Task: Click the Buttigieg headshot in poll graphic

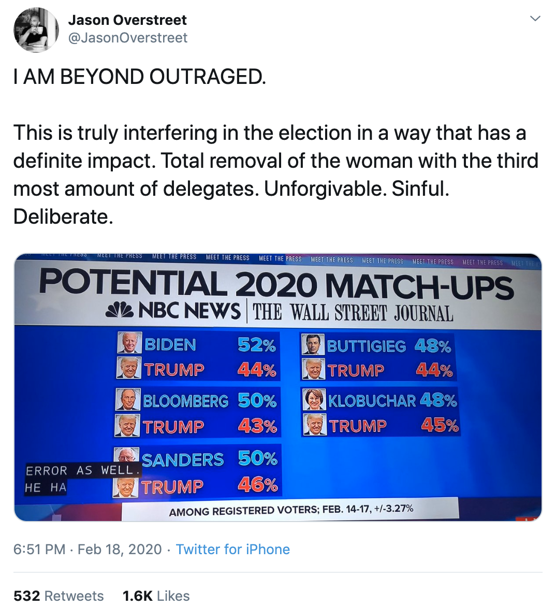Action: click(x=313, y=344)
